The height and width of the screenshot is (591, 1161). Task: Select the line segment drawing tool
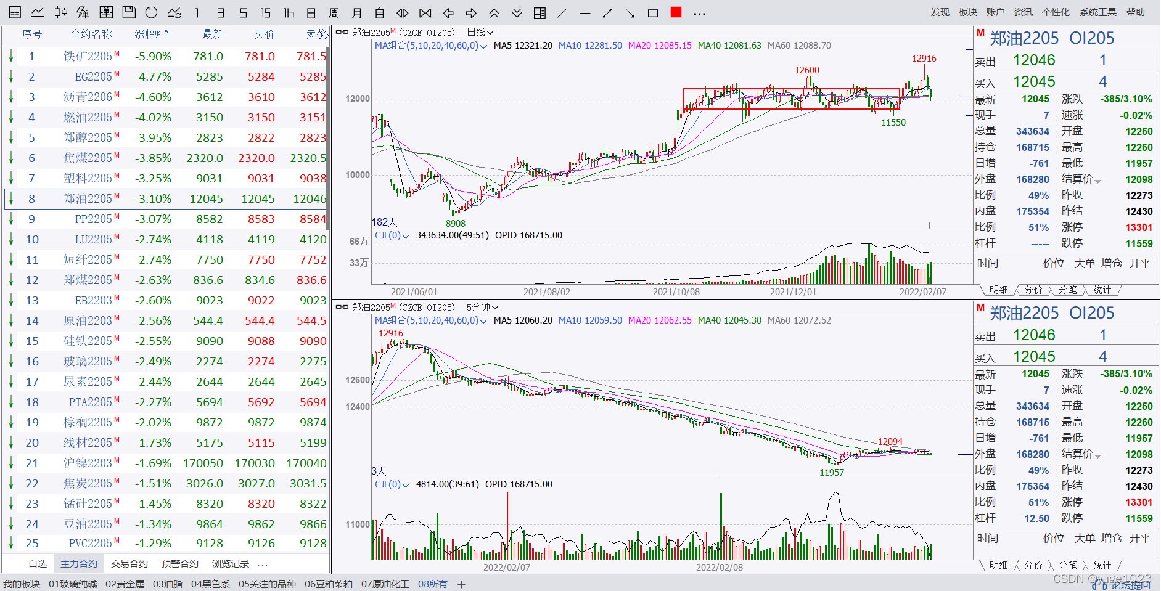pos(608,12)
